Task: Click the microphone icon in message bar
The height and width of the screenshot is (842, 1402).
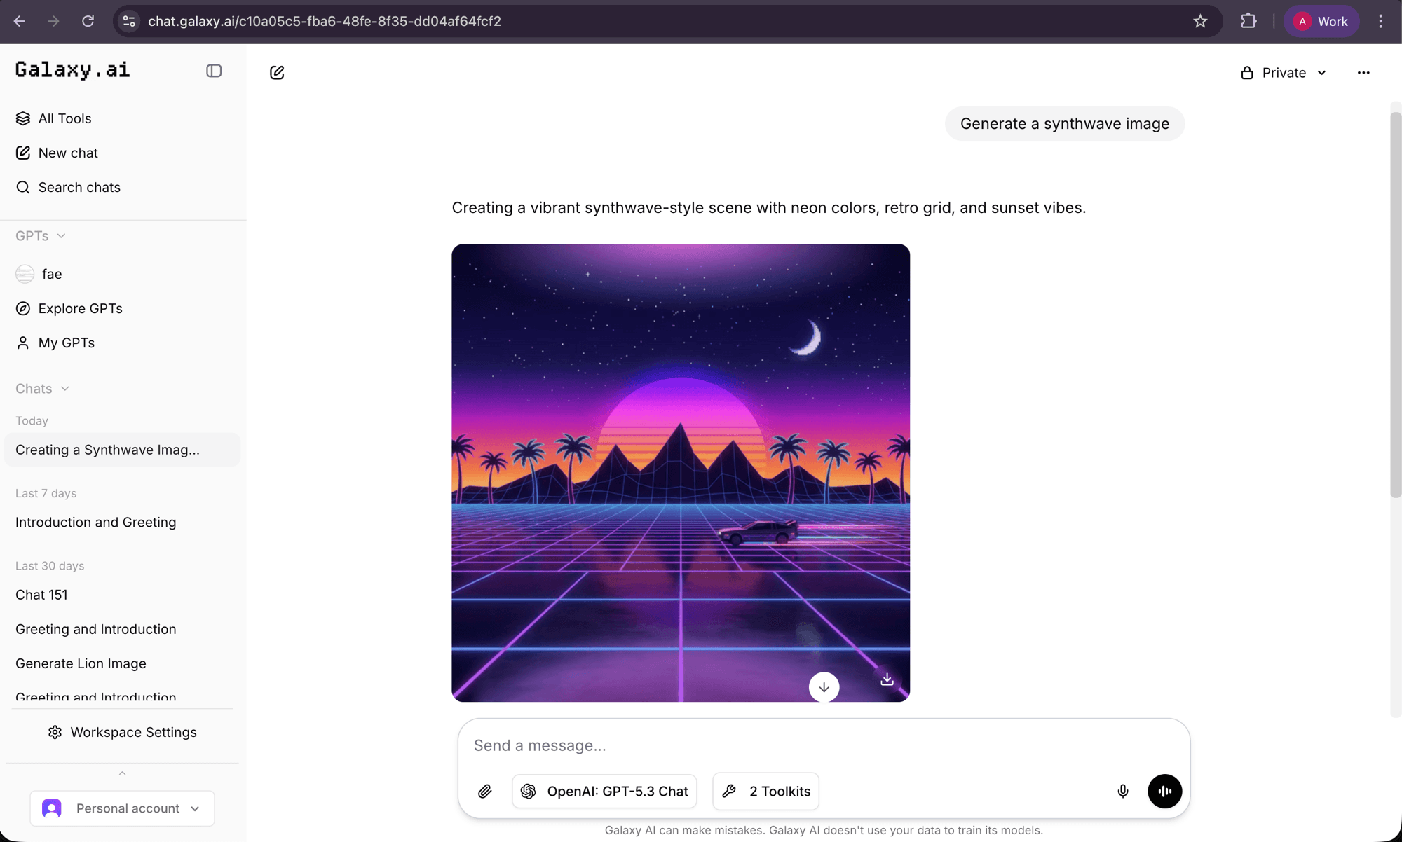Action: click(1122, 792)
